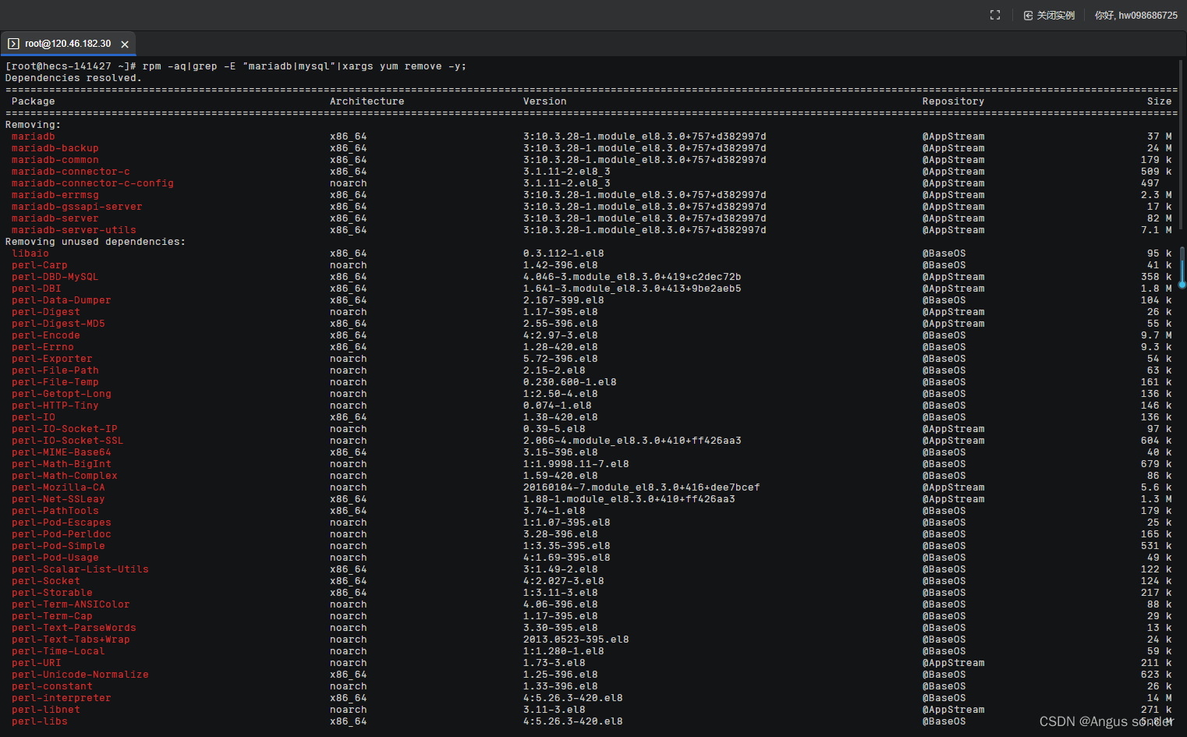Close the root@120.46.182.30 terminal tab
Screen dimensions: 1187x737
124,44
